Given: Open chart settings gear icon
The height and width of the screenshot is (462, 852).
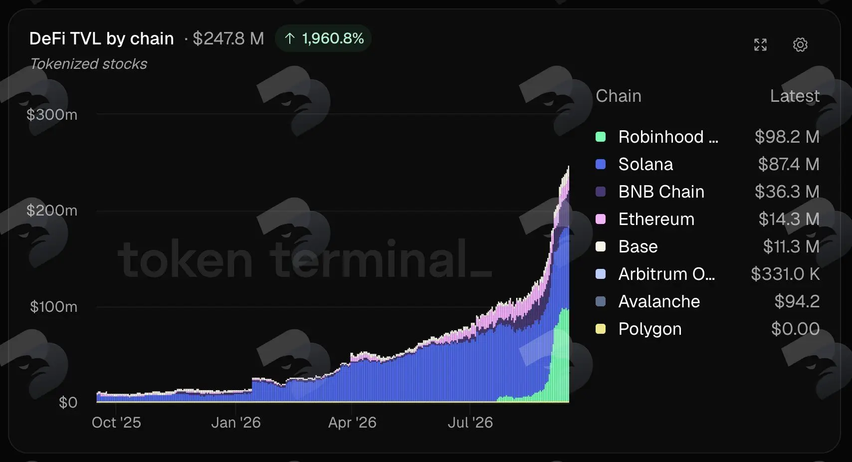Looking at the screenshot, I should (800, 45).
